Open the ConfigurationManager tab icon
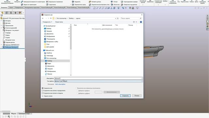The width and height of the screenshot is (209, 118). click(x=11, y=13)
